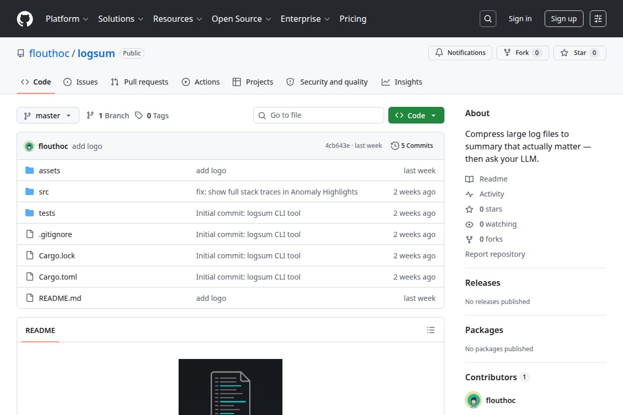Click the README.md file icon
The image size is (623, 415).
coord(30,298)
